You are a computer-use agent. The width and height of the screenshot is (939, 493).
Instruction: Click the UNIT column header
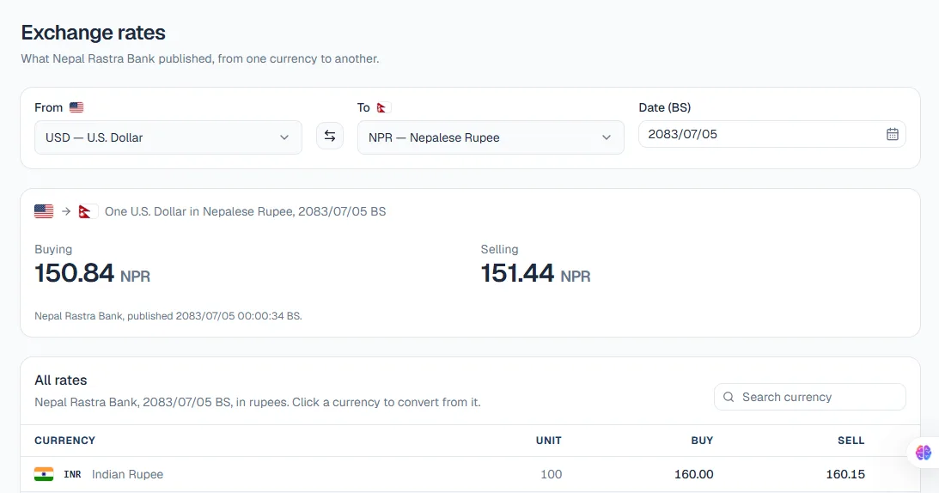(549, 441)
